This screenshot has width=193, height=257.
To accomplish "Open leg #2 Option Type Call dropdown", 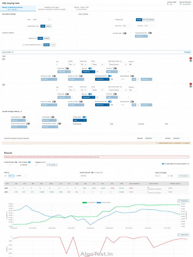I will pos(84,90).
